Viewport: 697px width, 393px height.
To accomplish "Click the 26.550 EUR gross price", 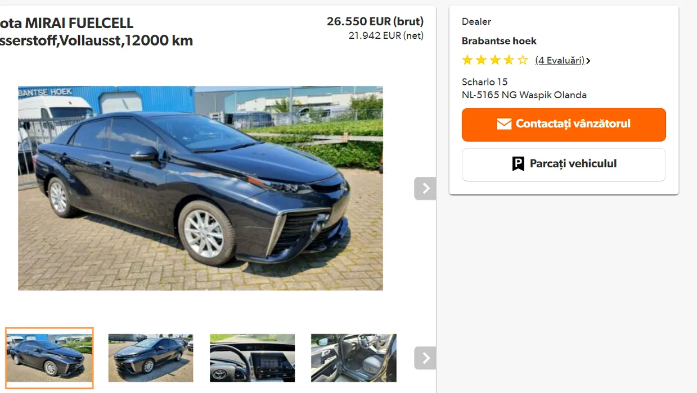I will click(x=375, y=21).
